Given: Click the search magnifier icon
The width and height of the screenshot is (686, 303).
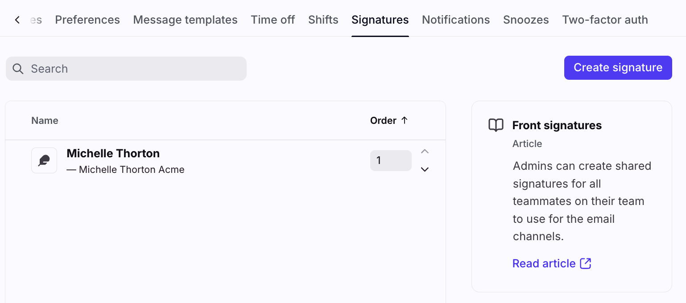Looking at the screenshot, I should click(x=18, y=69).
